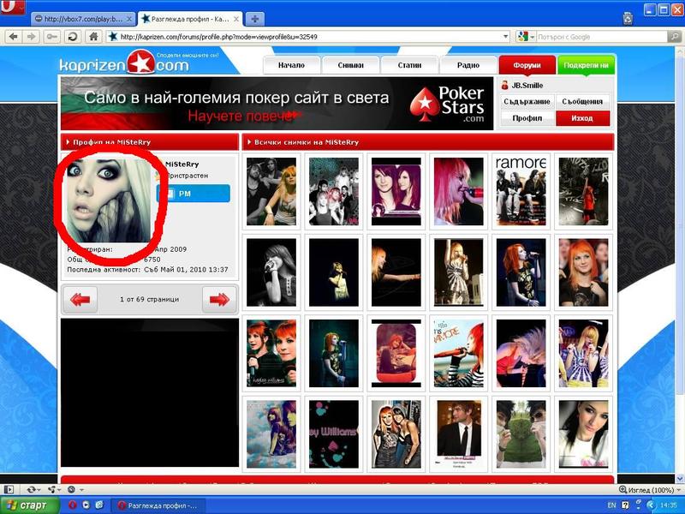Switch to the vbox7.com tab
Image resolution: width=685 pixels, height=514 pixels.
click(x=83, y=19)
